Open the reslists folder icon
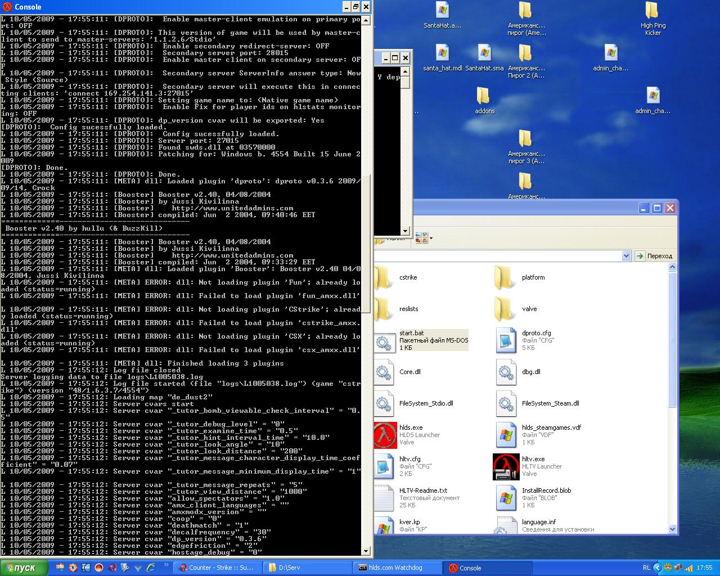Image resolution: width=720 pixels, height=576 pixels. pyautogui.click(x=384, y=309)
